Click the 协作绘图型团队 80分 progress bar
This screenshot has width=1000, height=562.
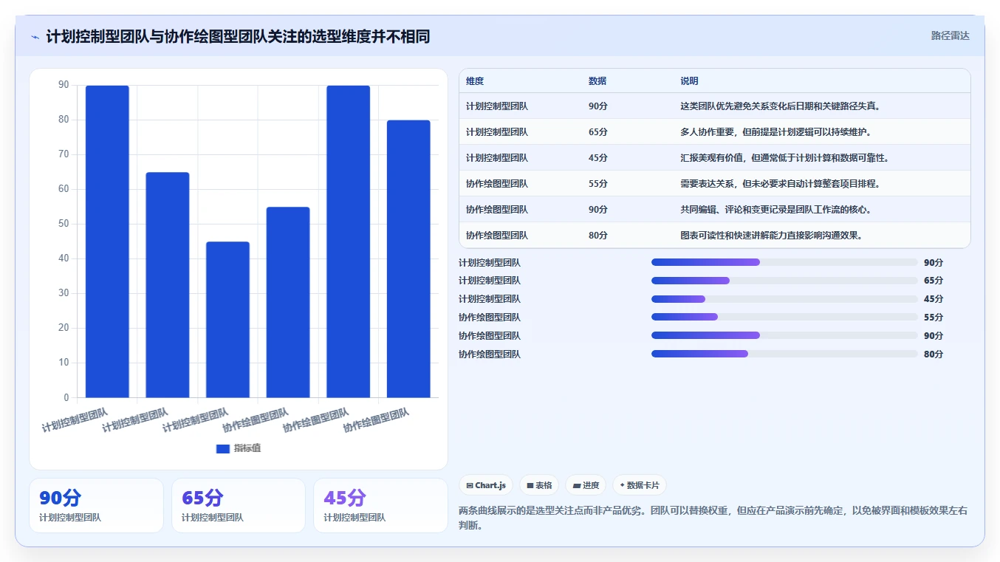pyautogui.click(x=784, y=354)
